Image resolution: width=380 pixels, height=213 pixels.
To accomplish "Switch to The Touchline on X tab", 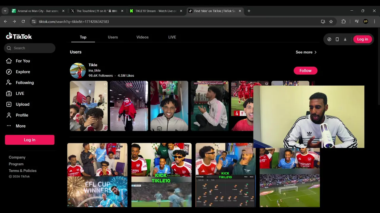I will click(97, 11).
